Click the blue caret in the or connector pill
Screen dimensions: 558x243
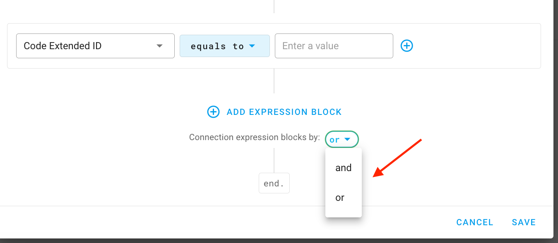(348, 140)
